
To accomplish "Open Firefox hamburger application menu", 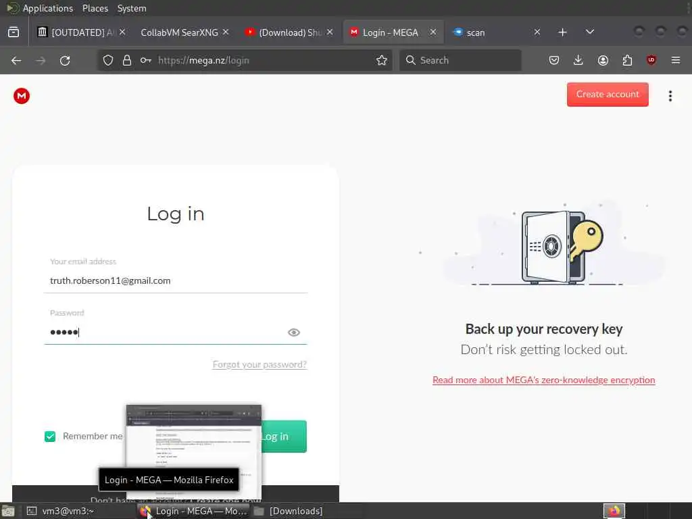I will pyautogui.click(x=676, y=60).
